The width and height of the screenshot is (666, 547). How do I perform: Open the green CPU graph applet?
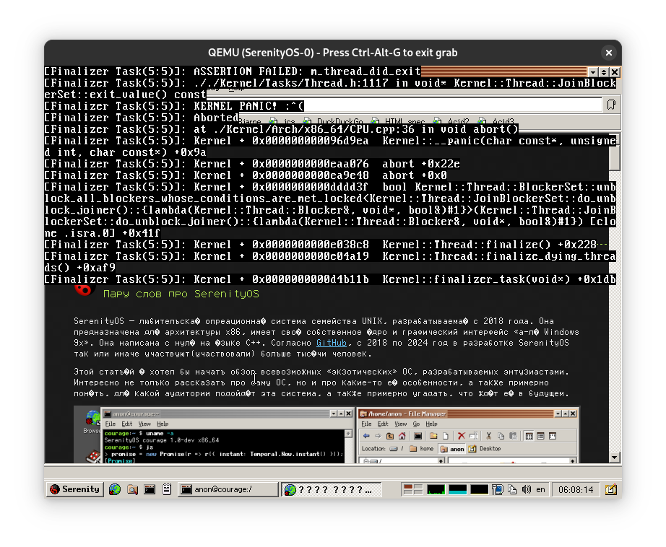(x=436, y=489)
